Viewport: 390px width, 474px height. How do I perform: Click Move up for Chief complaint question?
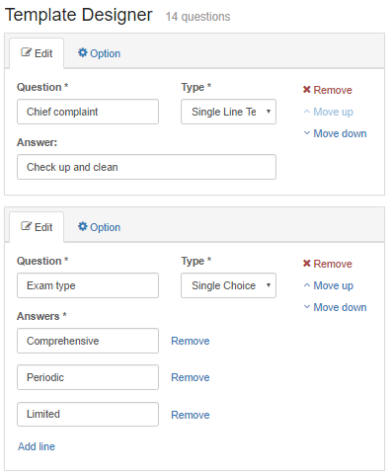coord(329,112)
